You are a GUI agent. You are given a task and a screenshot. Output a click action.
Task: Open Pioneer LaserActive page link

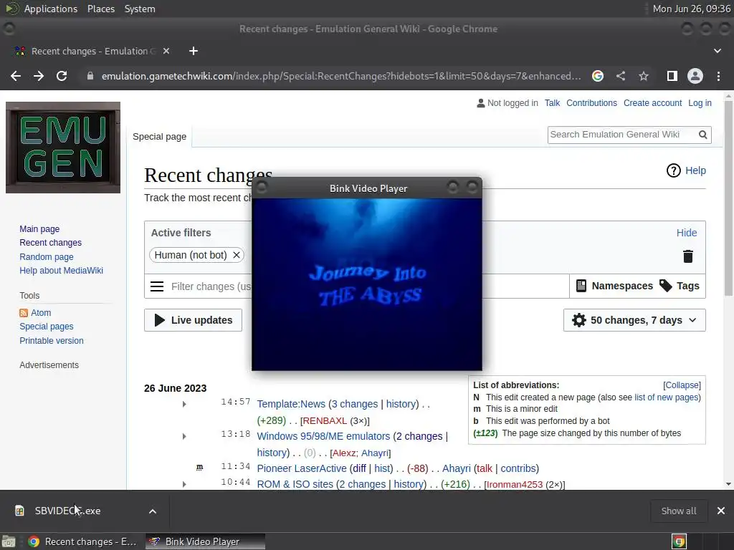(x=302, y=468)
